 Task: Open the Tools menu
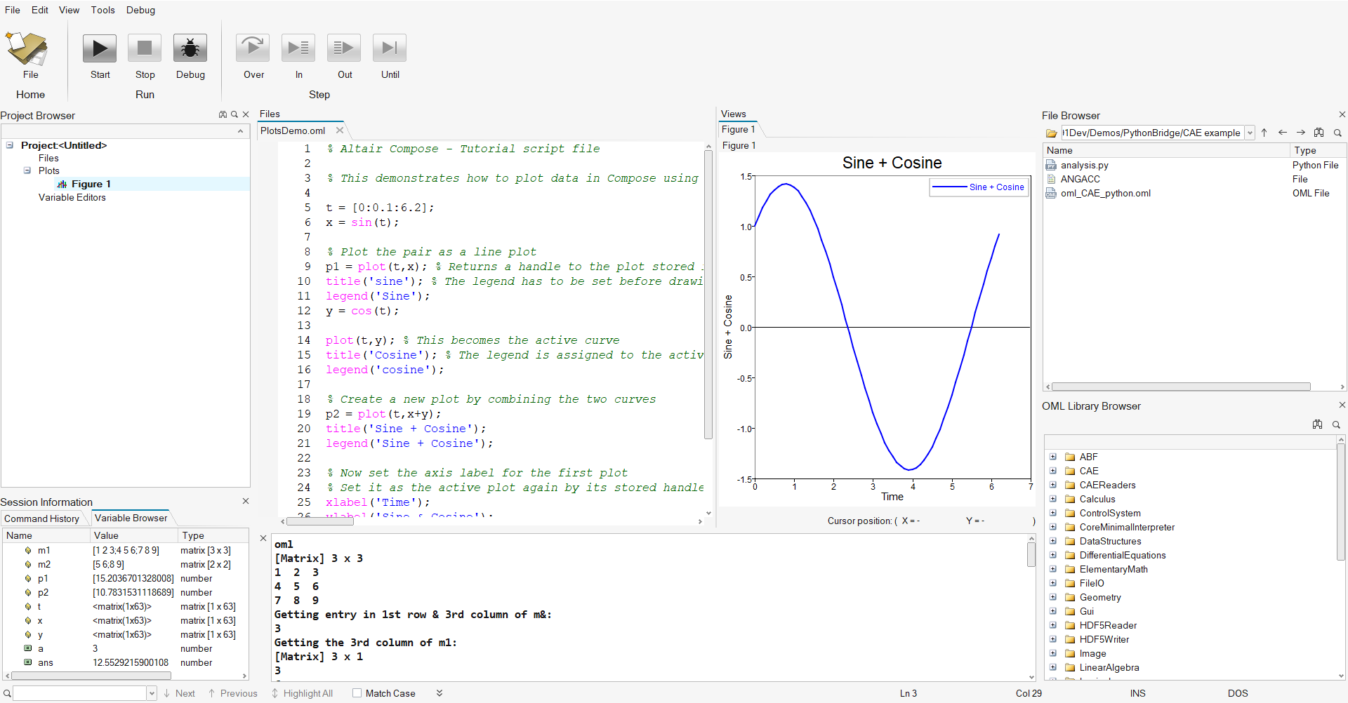click(x=103, y=10)
